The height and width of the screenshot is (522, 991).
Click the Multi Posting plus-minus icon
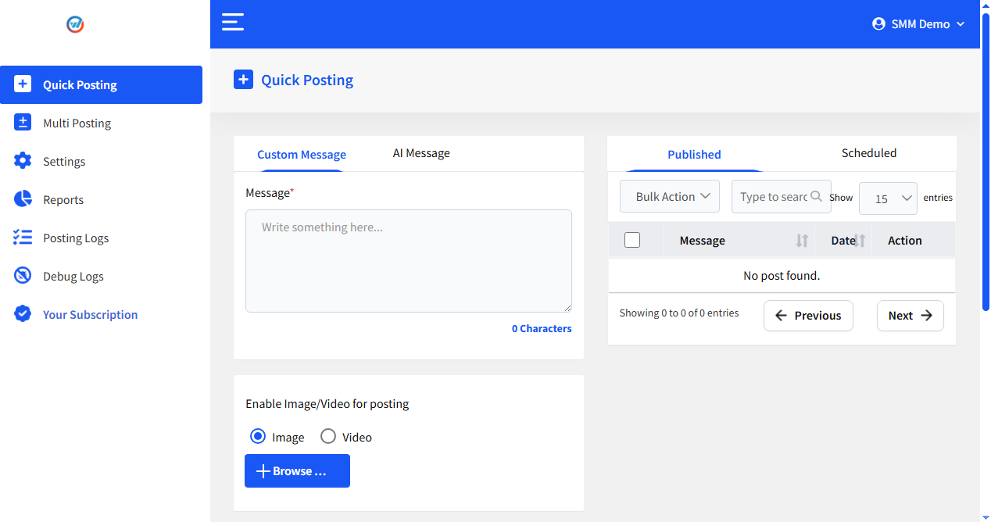(23, 123)
